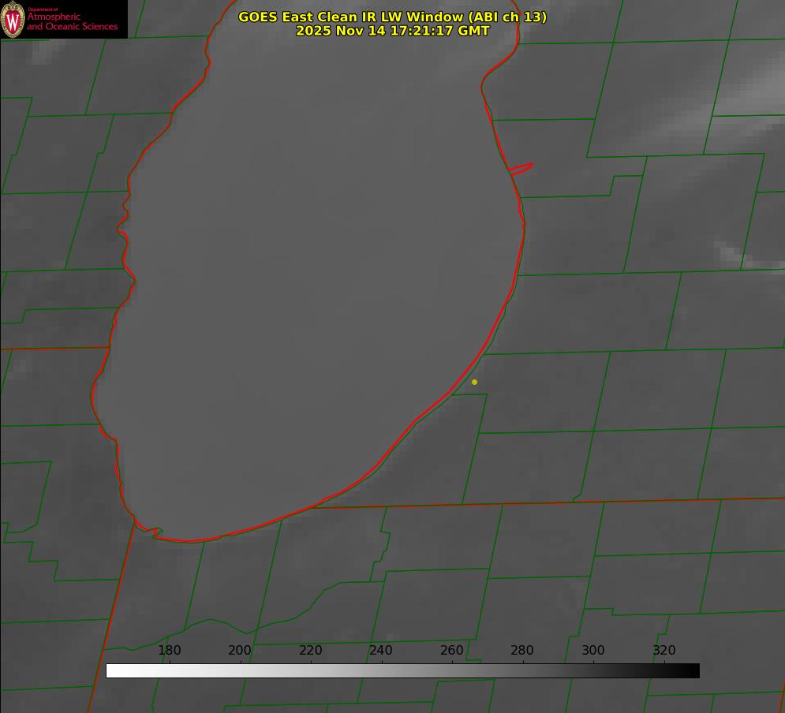Click the middle of the grayscale colorbar
Image resolution: width=785 pixels, height=713 pixels.
402,670
